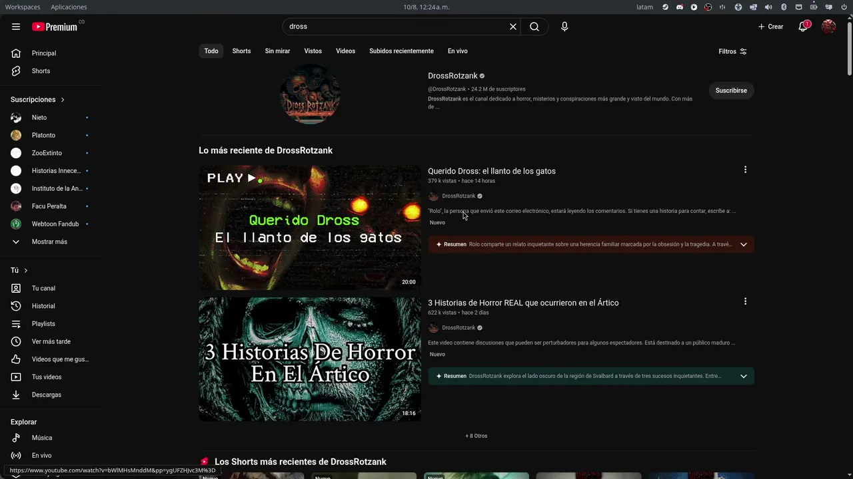Viewport: 853px width, 479px height.
Task: Open DrossRotzank channel under 'llanto de los gatos'
Action: click(x=458, y=196)
